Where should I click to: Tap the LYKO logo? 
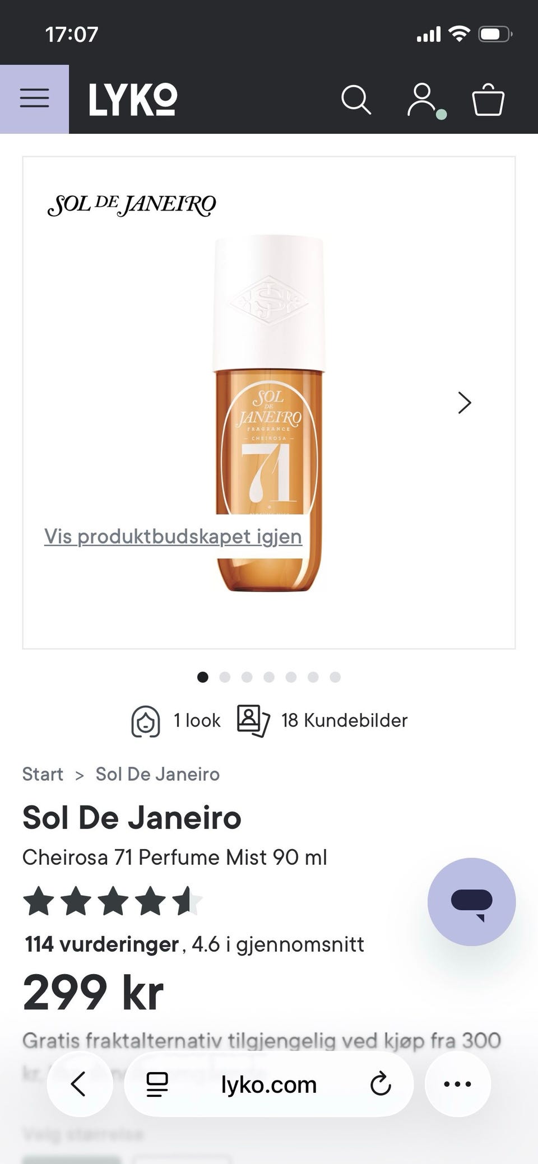(x=133, y=100)
